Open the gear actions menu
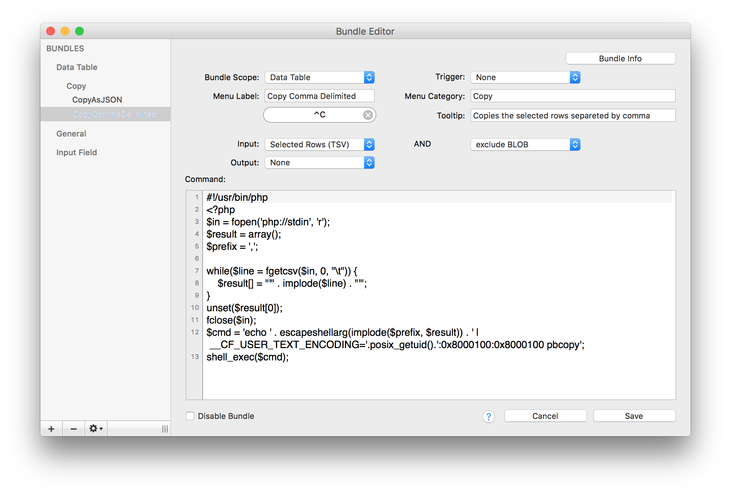This screenshot has width=731, height=494. click(x=96, y=429)
